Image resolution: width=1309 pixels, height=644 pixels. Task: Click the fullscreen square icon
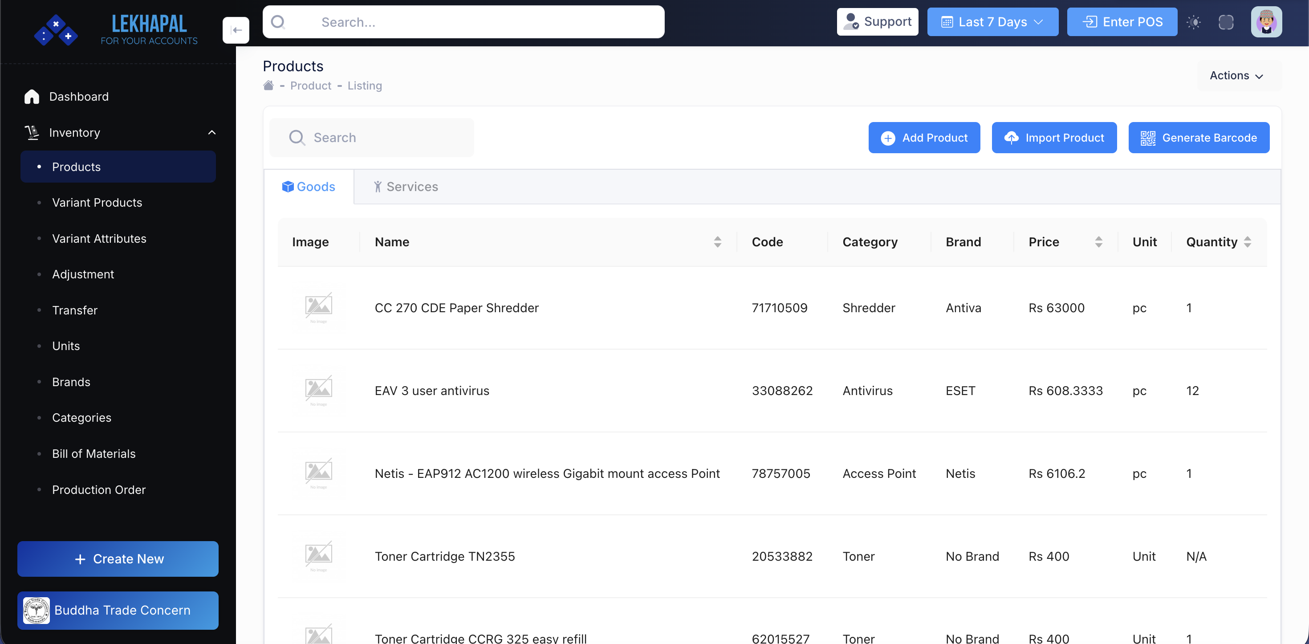click(x=1226, y=22)
